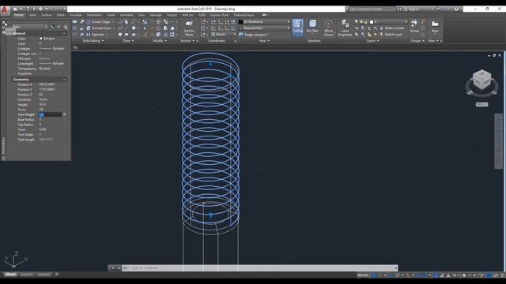Click the search keyword input box
The image size is (506, 284).
click(372, 9)
